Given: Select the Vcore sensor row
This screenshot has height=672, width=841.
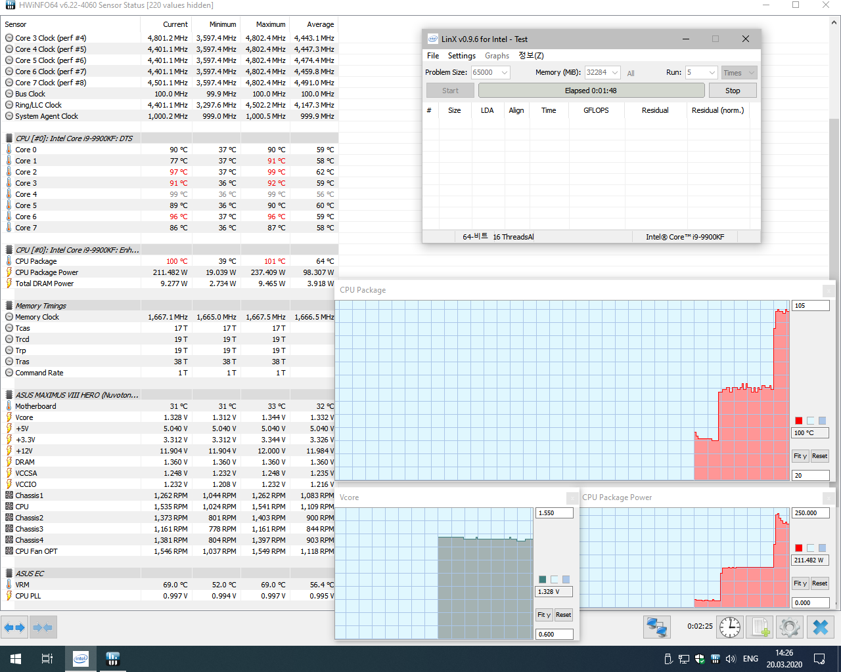Looking at the screenshot, I should pos(170,417).
